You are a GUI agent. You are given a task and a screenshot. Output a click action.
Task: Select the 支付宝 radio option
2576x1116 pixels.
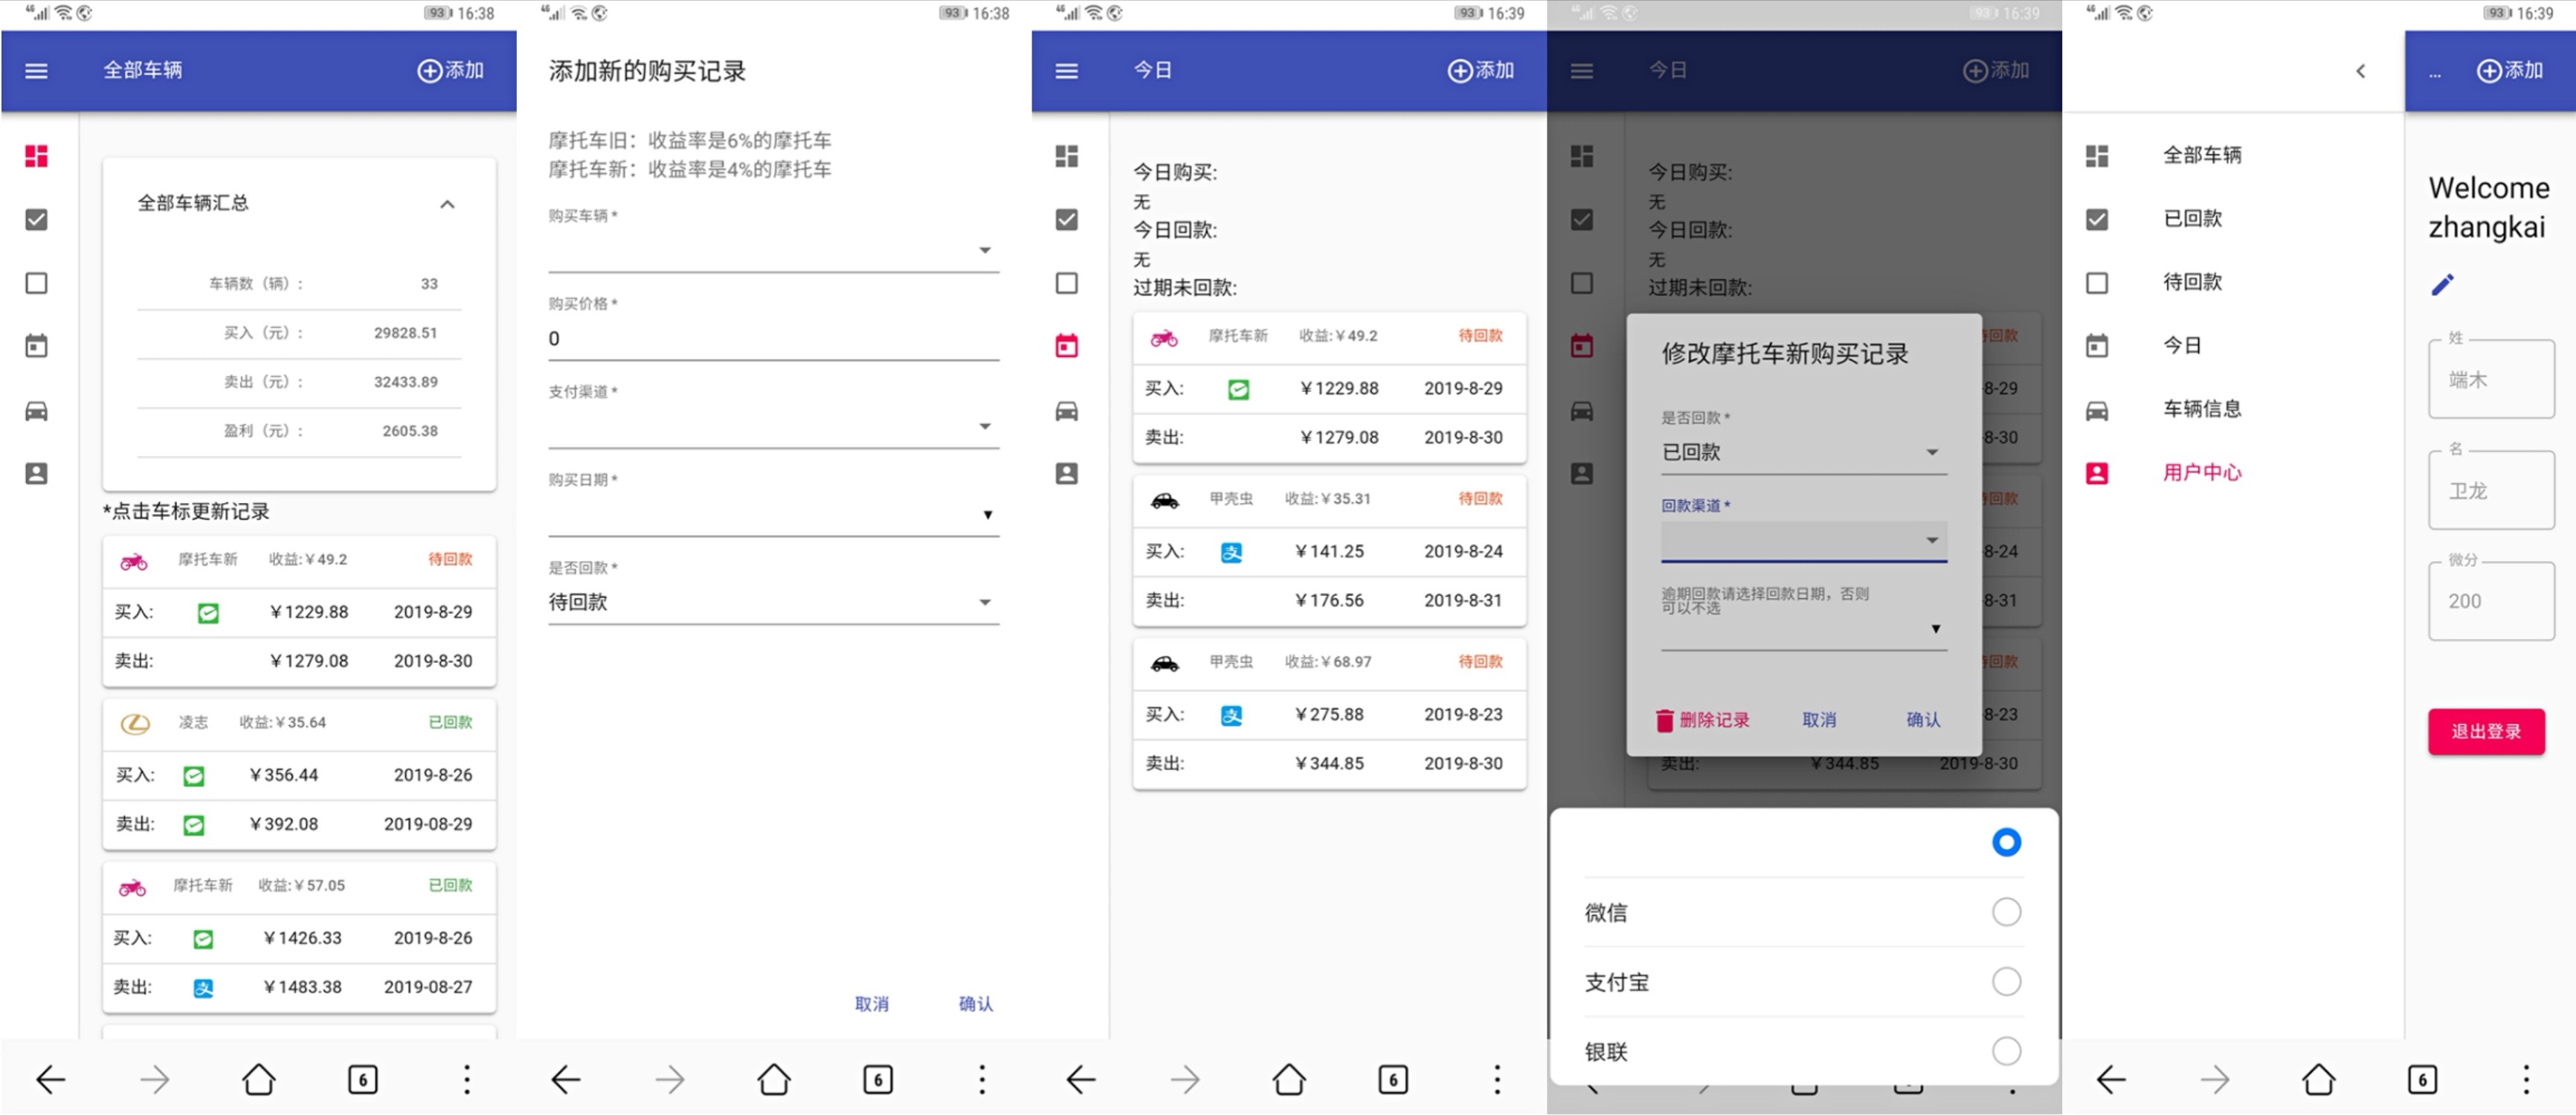click(x=2006, y=982)
